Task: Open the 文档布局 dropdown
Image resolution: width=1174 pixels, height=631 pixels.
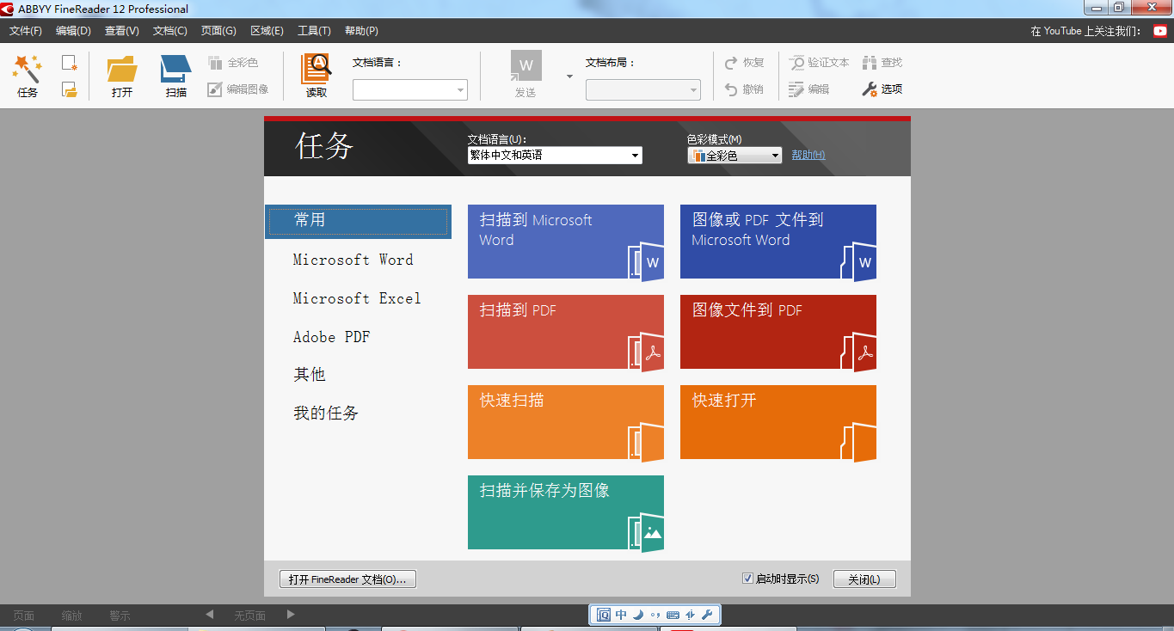Action: click(x=643, y=89)
